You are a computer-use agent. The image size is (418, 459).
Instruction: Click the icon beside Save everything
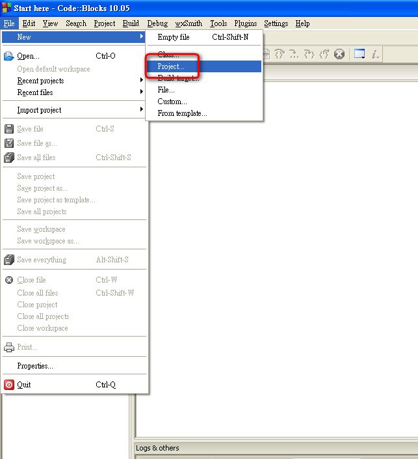tap(9, 260)
